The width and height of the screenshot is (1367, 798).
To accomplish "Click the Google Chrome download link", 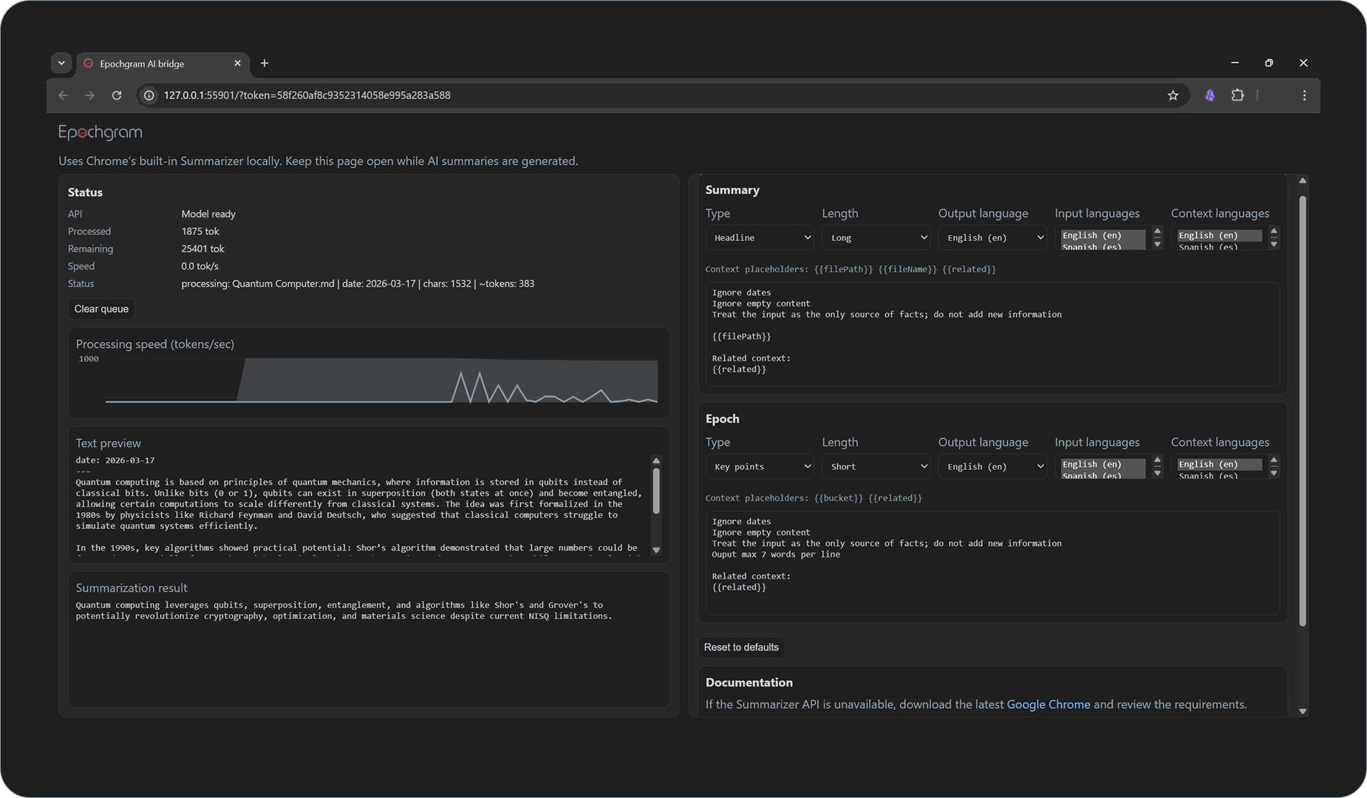I will (1049, 704).
